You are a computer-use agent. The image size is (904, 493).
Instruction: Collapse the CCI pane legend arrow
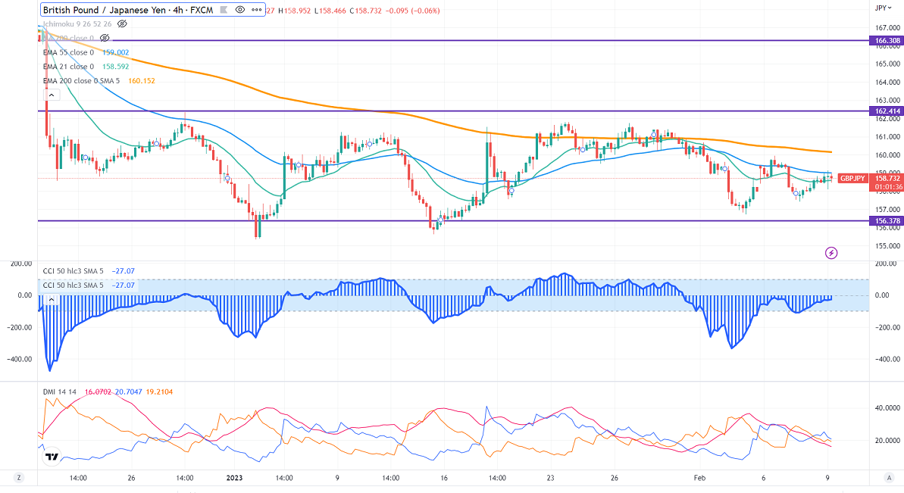point(52,300)
